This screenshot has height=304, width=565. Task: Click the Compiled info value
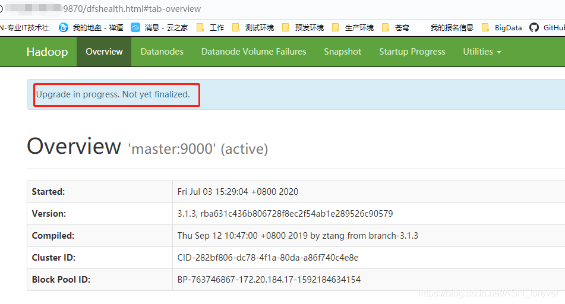pyautogui.click(x=298, y=236)
